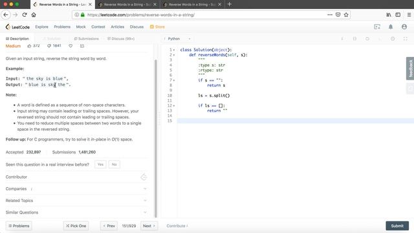Viewport: 414px width, 233px height.
Task: Fold code at line 2 arrow
Action: click(x=174, y=55)
